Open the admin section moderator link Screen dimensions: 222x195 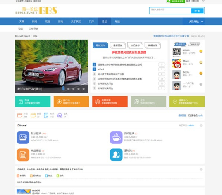point(191,126)
